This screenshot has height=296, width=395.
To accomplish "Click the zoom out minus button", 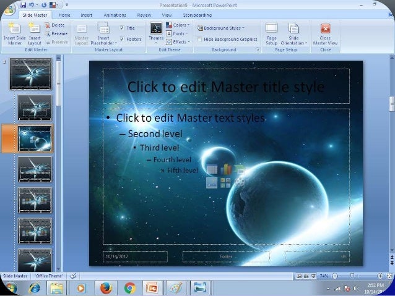I will pos(335,276).
